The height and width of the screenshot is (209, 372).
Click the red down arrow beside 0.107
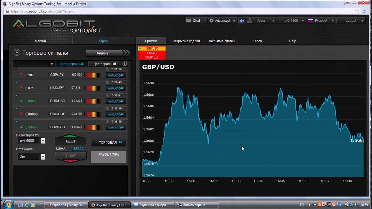click(x=21, y=75)
